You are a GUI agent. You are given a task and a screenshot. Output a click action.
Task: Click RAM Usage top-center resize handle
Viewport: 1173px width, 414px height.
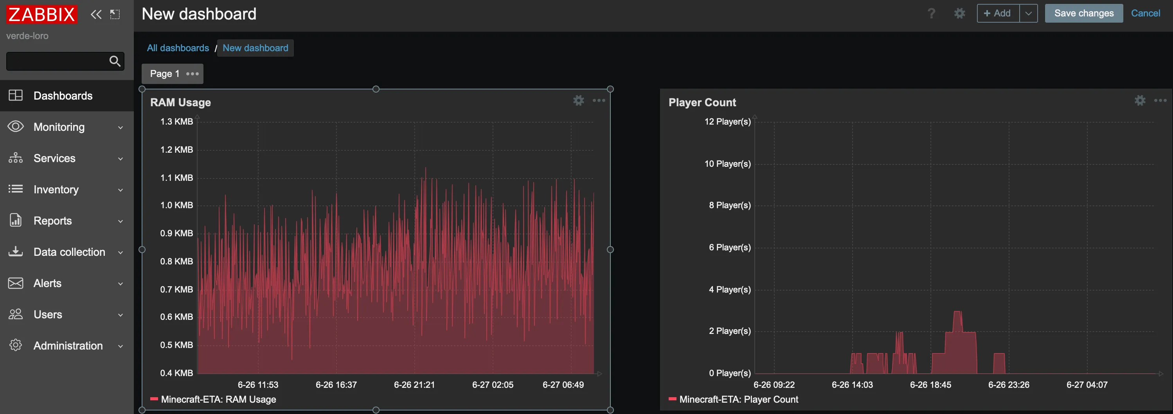pos(376,89)
